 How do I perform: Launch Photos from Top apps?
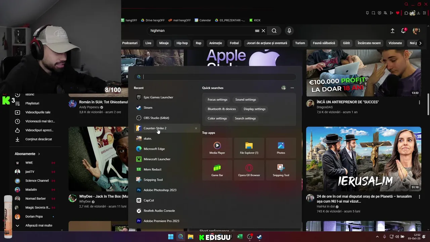(281, 148)
